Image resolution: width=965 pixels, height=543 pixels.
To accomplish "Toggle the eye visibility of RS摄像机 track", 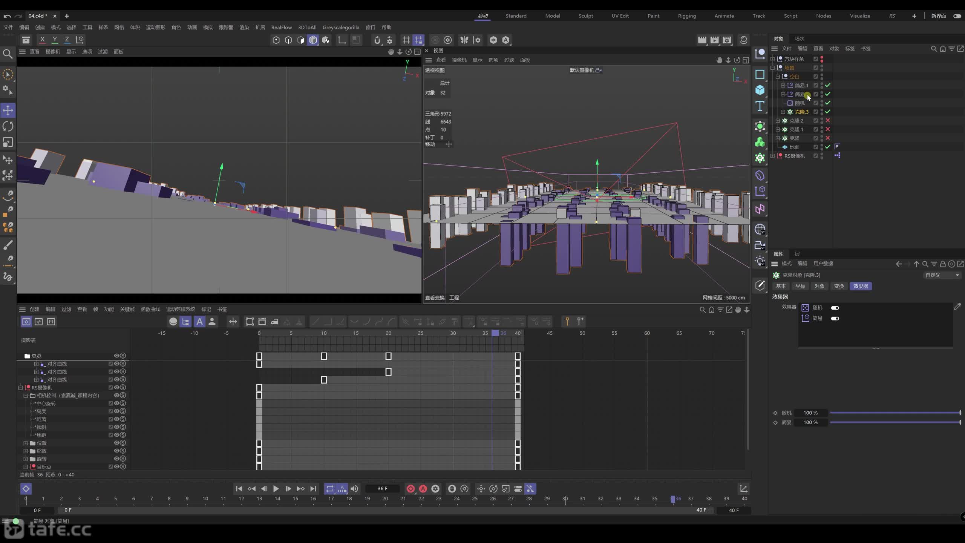I will (116, 387).
